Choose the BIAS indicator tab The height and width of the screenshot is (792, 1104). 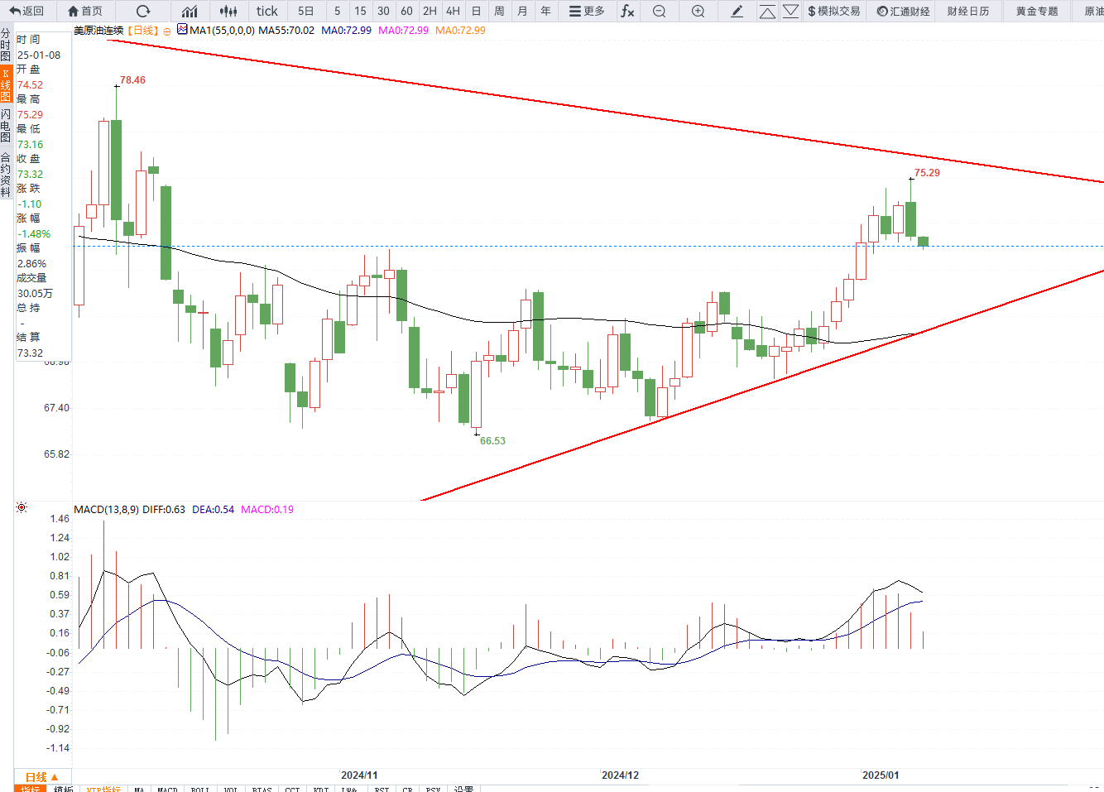coord(262,789)
